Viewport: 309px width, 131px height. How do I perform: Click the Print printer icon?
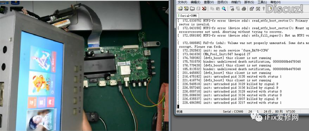(x=244, y=9)
